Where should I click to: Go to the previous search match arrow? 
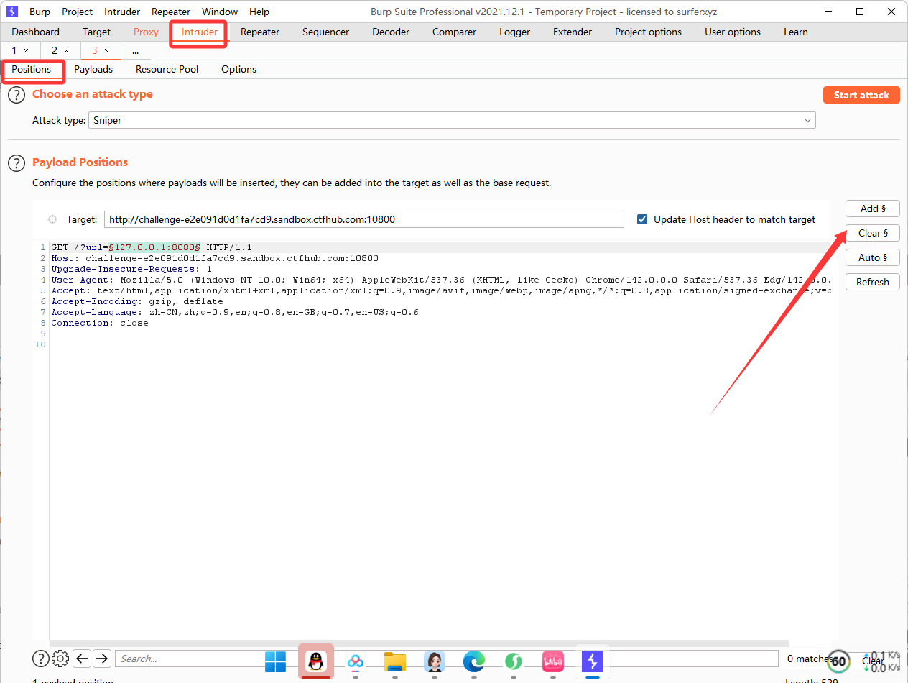[82, 659]
